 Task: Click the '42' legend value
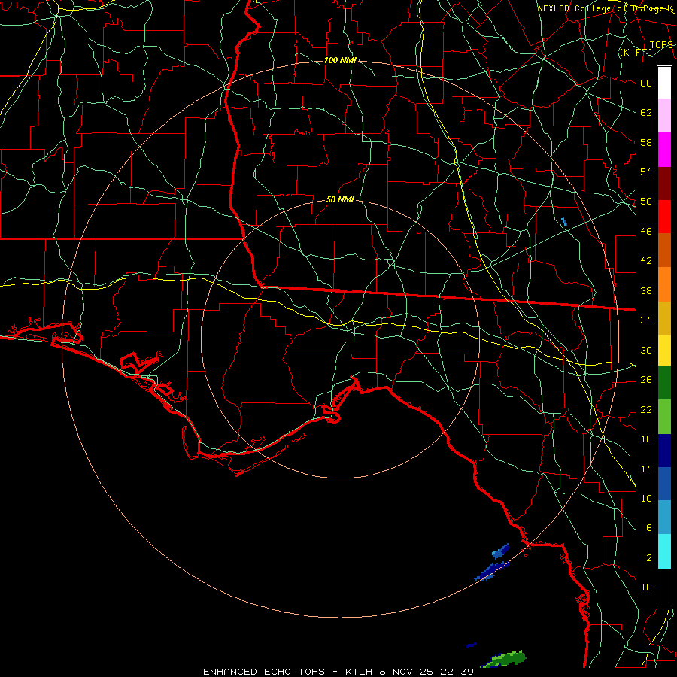(x=646, y=261)
